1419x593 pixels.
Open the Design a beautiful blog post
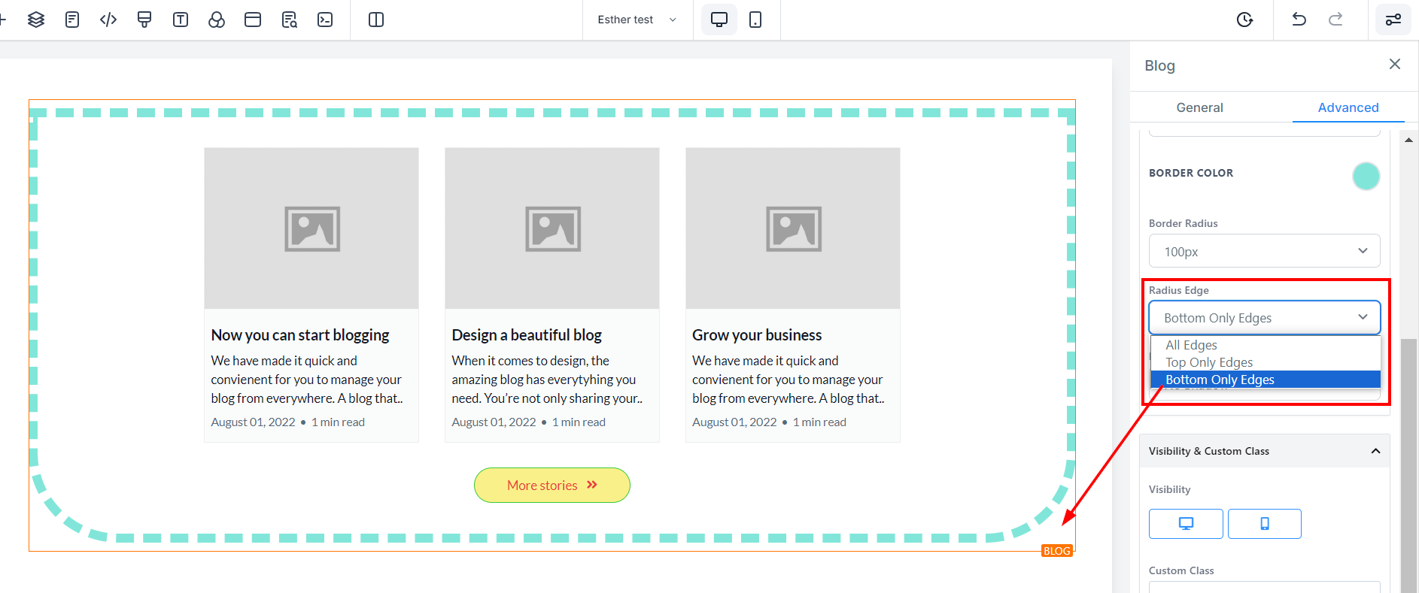(x=527, y=335)
